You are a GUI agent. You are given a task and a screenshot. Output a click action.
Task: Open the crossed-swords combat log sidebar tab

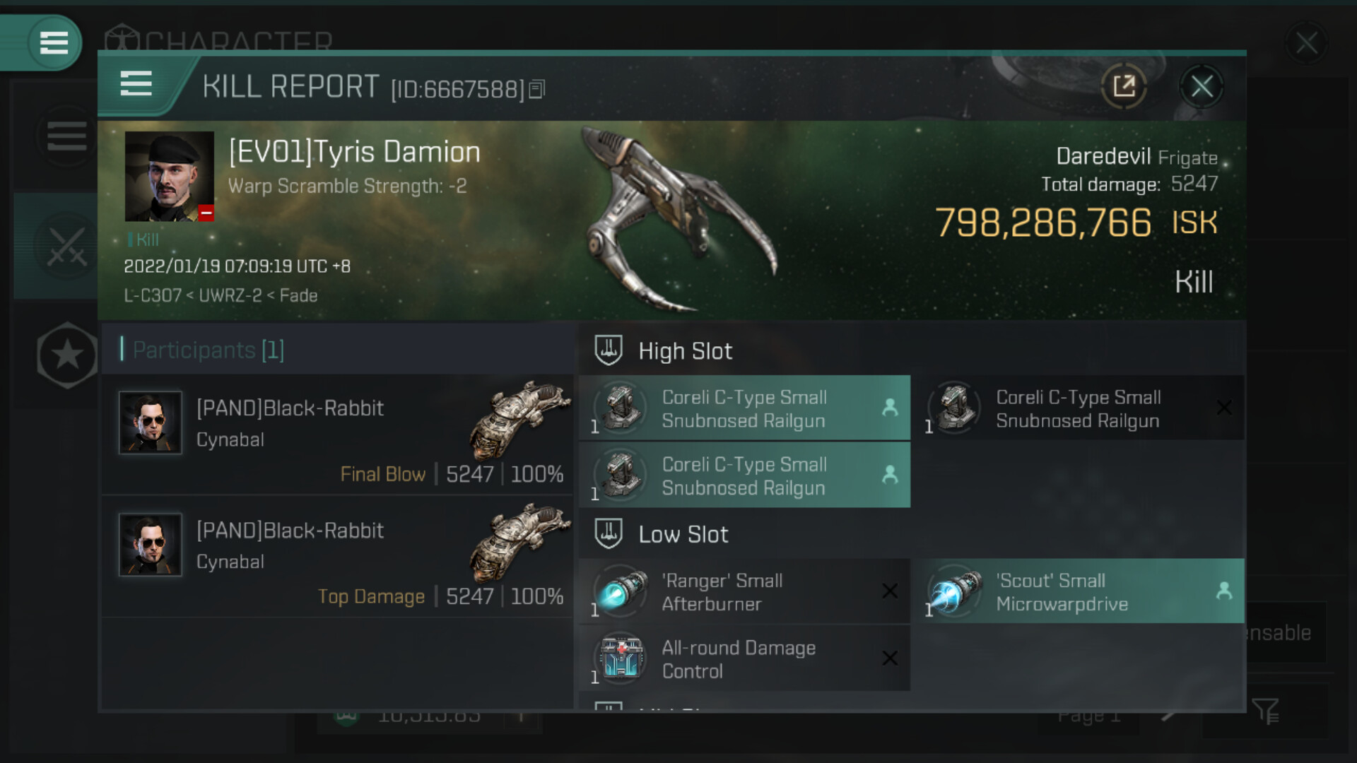[66, 246]
